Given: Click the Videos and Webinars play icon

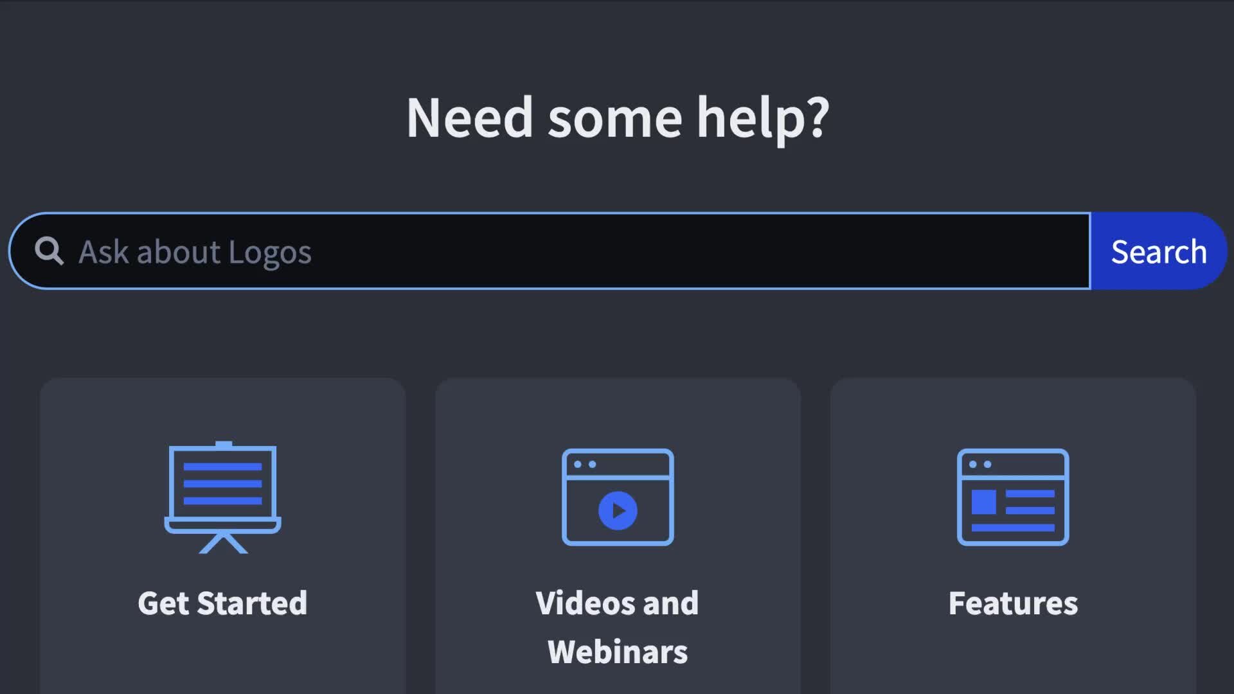Looking at the screenshot, I should click(618, 497).
